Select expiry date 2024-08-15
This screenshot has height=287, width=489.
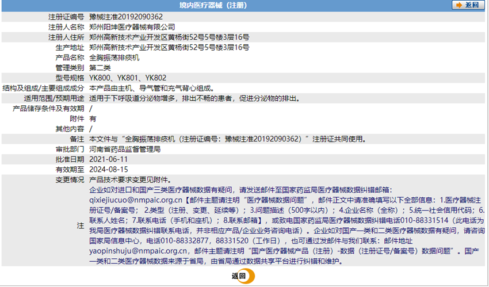click(109, 170)
